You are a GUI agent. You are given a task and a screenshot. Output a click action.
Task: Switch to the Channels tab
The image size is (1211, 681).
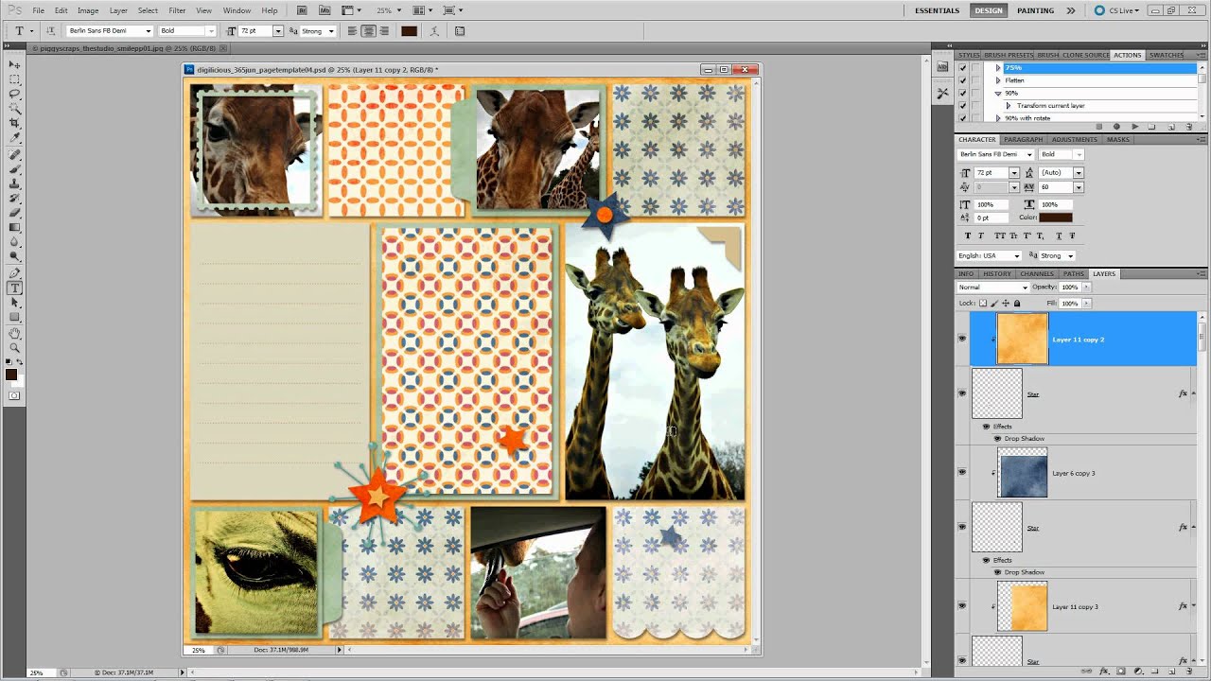tap(1037, 274)
